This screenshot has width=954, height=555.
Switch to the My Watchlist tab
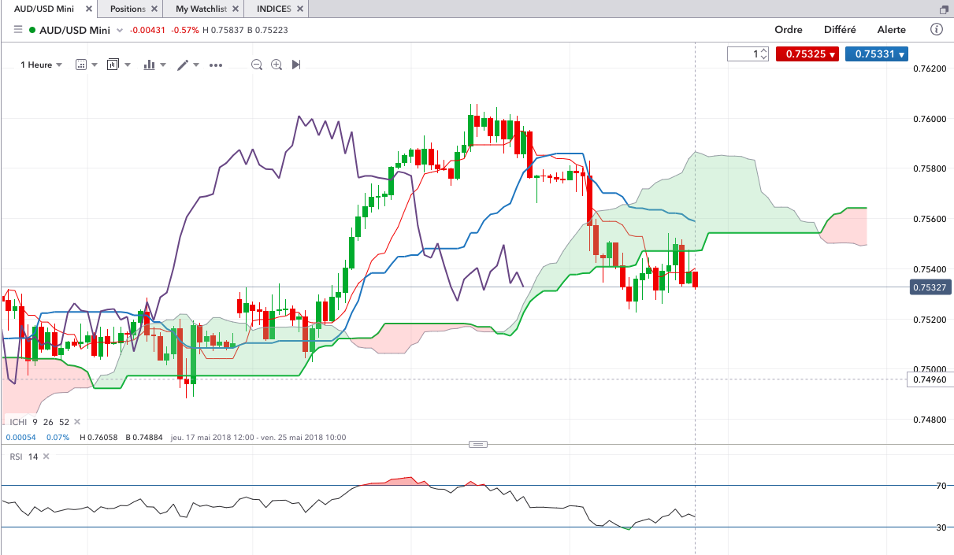[201, 9]
